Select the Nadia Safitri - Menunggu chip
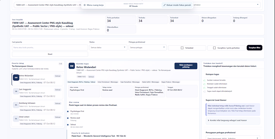Viewport: 275px width, 139px height. 150,82
